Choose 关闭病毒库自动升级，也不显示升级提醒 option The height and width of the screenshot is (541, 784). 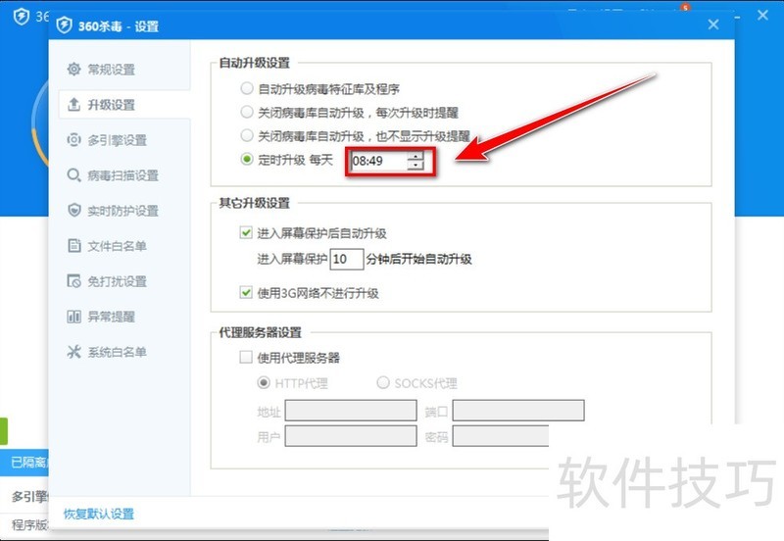(247, 135)
